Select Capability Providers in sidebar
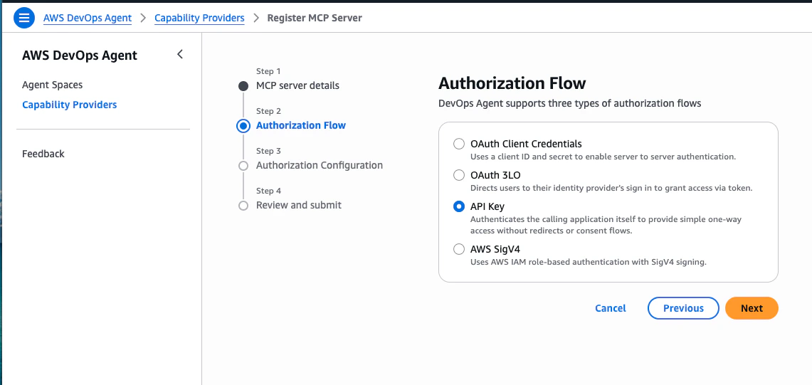This screenshot has height=385, width=812. [x=70, y=105]
